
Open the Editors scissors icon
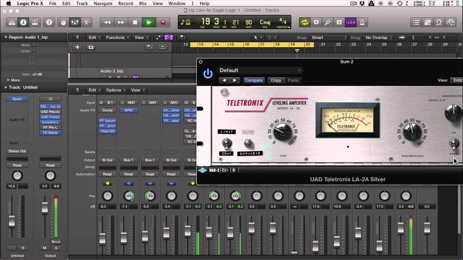[86, 22]
